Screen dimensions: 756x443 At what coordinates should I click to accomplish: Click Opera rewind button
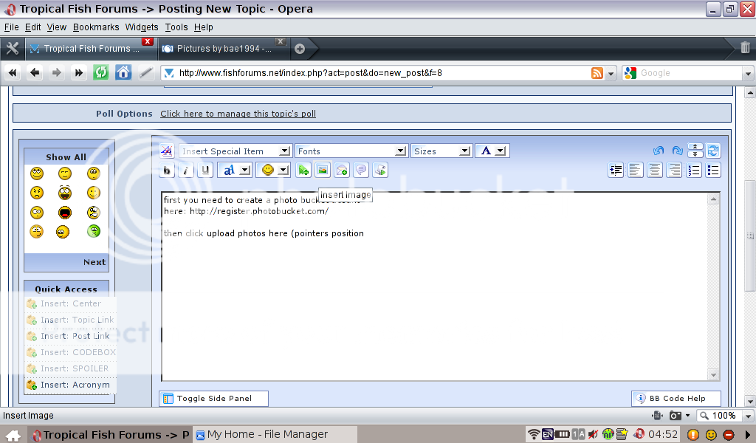[x=13, y=73]
